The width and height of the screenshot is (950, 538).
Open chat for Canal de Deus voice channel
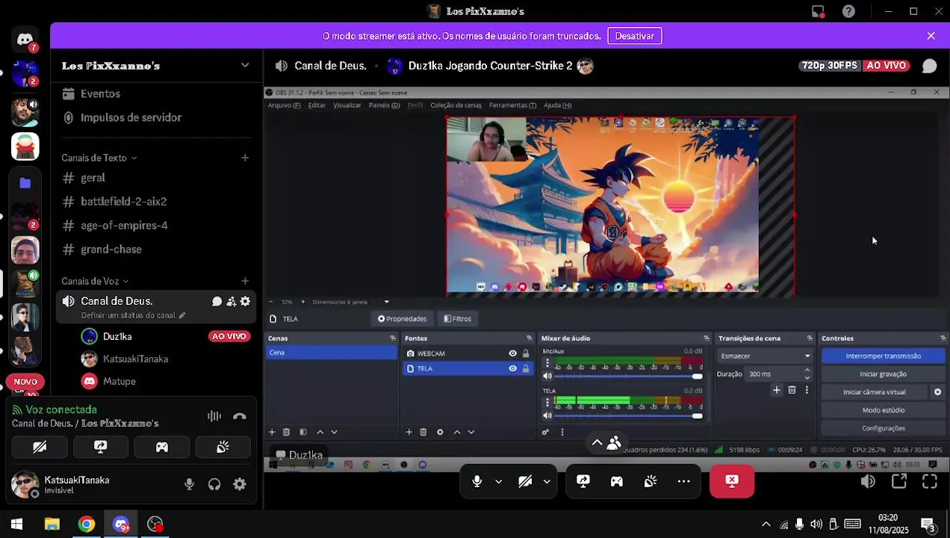click(x=217, y=301)
